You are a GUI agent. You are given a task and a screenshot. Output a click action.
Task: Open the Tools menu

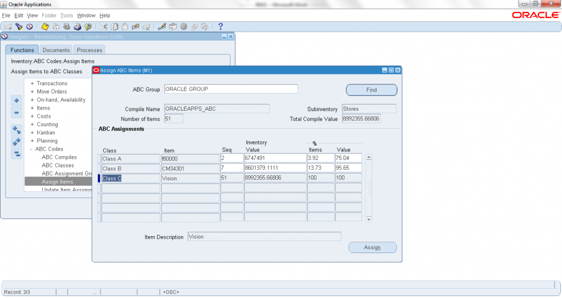pyautogui.click(x=66, y=15)
